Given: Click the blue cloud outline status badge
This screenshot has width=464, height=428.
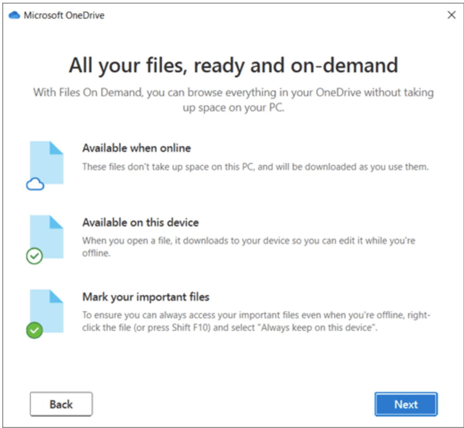Looking at the screenshot, I should point(35,184).
